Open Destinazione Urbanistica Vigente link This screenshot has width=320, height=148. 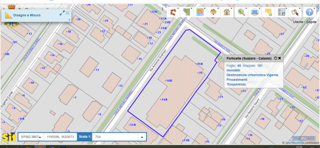[252, 75]
